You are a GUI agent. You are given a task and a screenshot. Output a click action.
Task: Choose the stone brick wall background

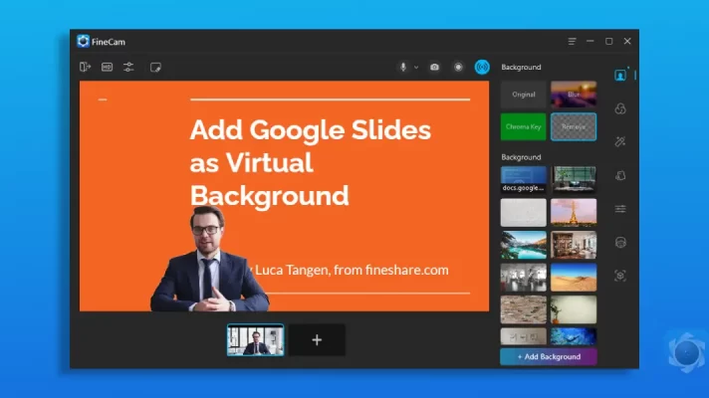coord(523,309)
